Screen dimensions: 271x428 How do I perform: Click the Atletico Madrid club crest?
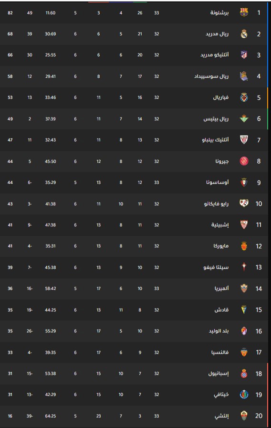(244, 55)
